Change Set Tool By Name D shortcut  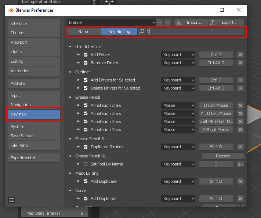(x=216, y=164)
